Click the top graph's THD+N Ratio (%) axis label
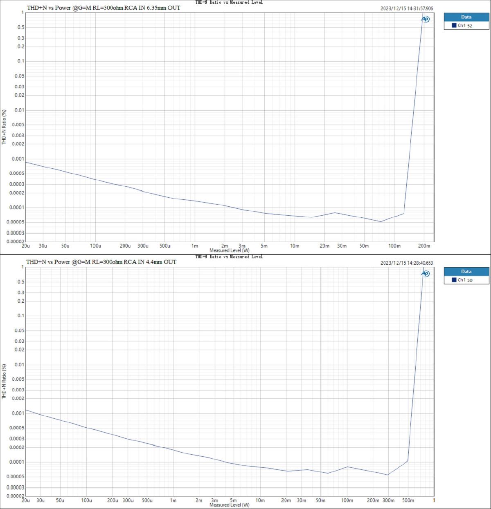Screen dimensions: 491x509 [4, 127]
